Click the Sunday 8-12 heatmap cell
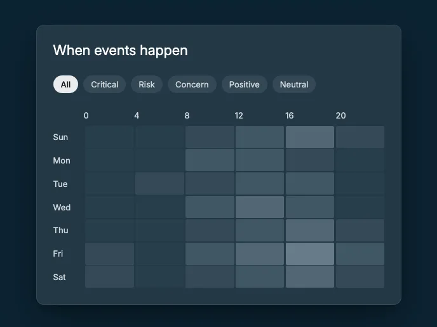The width and height of the screenshot is (437, 327). 210,137
